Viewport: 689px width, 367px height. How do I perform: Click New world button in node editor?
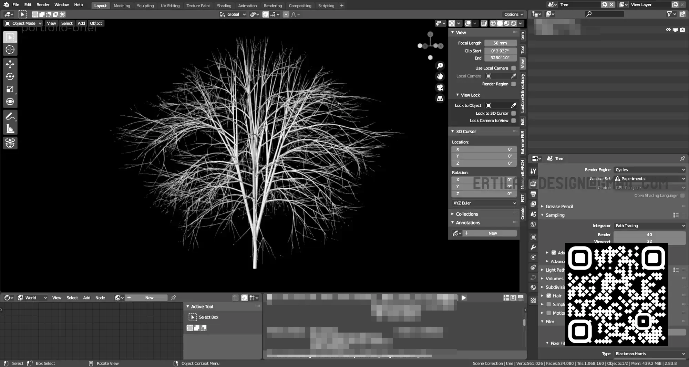coord(149,298)
